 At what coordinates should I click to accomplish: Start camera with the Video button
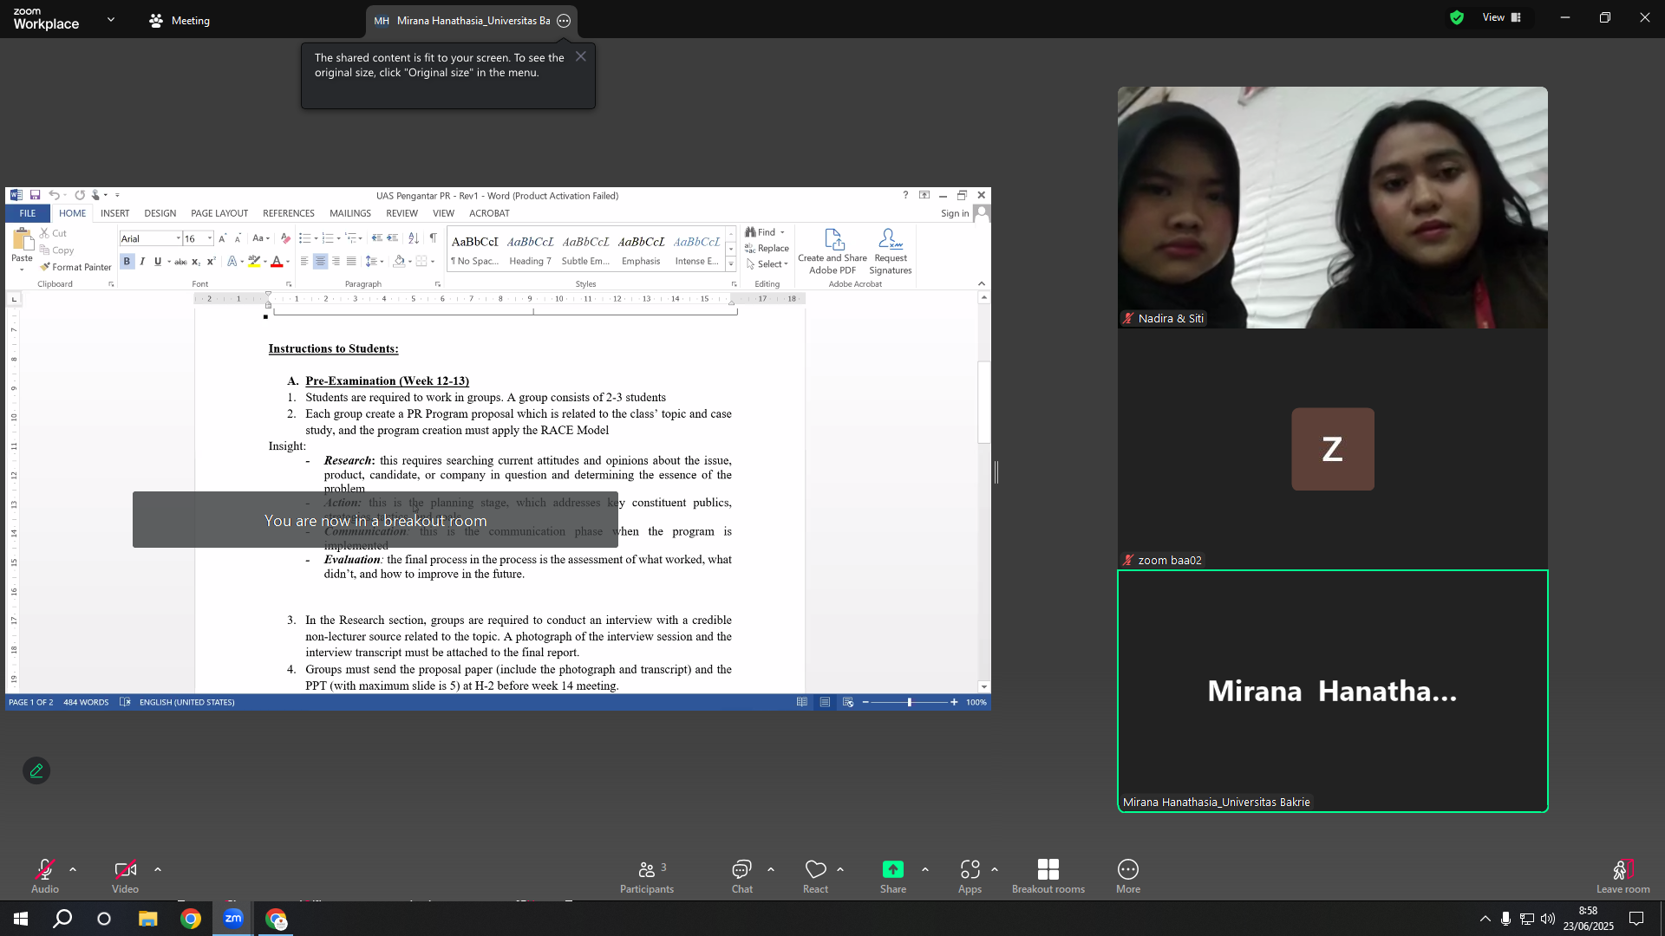(x=125, y=875)
